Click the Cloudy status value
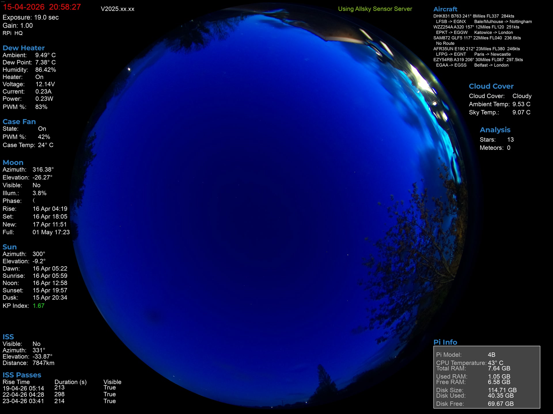Viewport: 553px width, 414px height. click(522, 96)
